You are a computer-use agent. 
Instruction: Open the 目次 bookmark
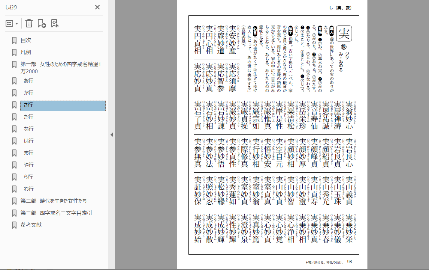point(26,40)
